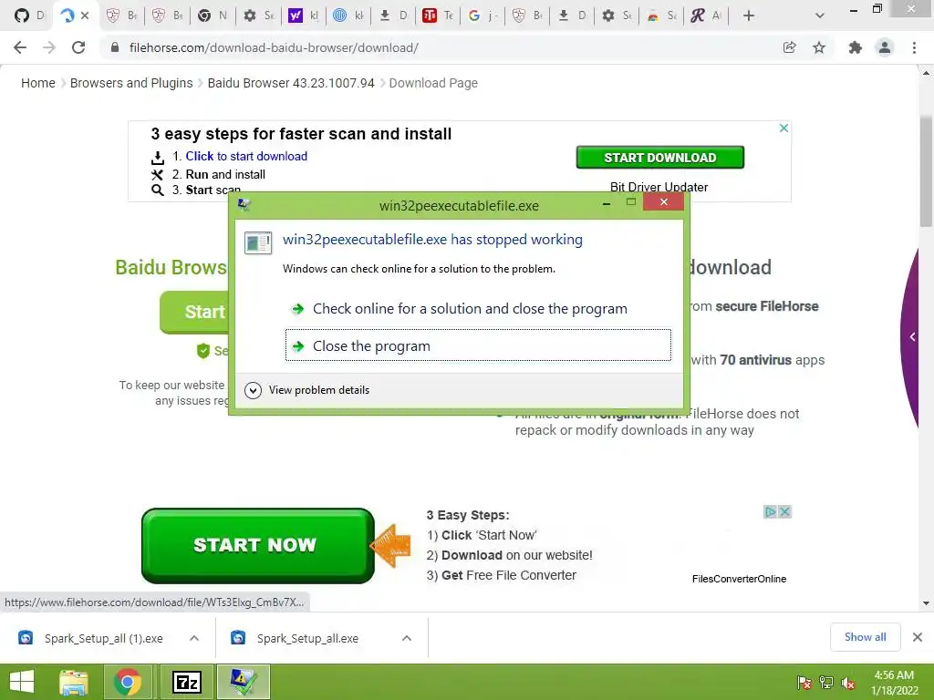The image size is (934, 700).
Task: Close the downloads bar
Action: pos(918,637)
